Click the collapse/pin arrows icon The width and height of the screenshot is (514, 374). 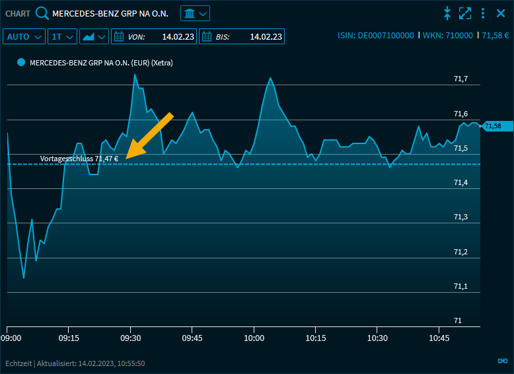(x=447, y=13)
